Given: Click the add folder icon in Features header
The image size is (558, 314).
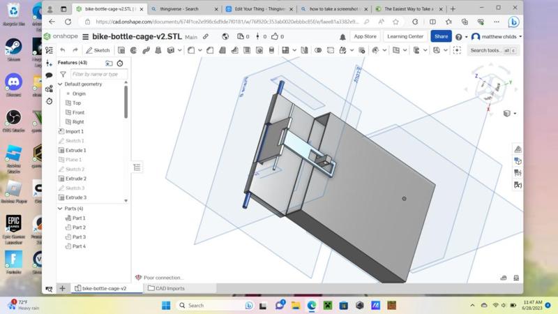Looking at the screenshot, I should (109, 63).
